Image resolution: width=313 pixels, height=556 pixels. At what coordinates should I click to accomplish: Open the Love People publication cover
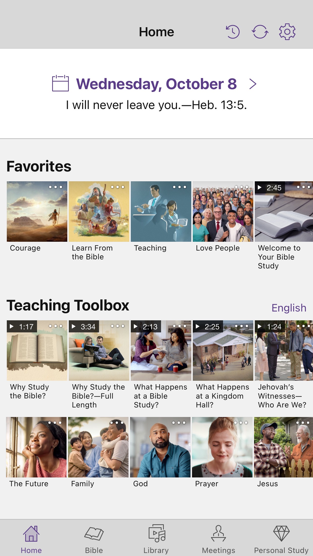pyautogui.click(x=223, y=212)
